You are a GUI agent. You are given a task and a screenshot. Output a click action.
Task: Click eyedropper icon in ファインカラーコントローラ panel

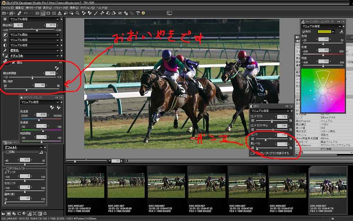coord(341,32)
